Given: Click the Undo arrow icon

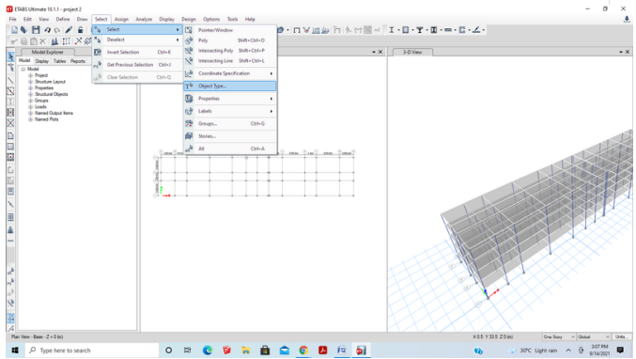Looking at the screenshot, I should [48, 30].
